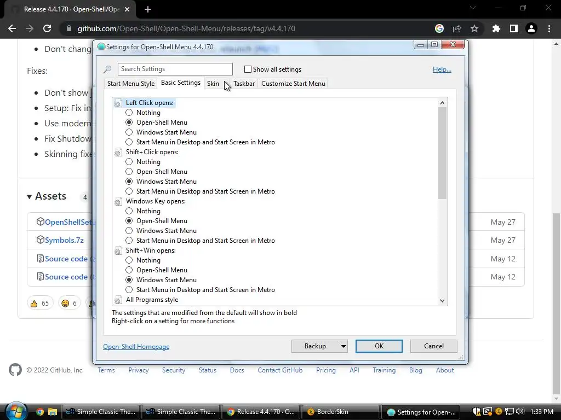Viewport: 561px width, 420px height.
Task: Select Metro option under Shift+Win opens
Action: 129,290
